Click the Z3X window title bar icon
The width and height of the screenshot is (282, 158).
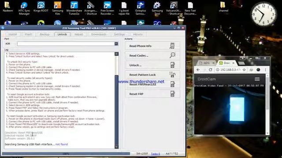pos(3,28)
